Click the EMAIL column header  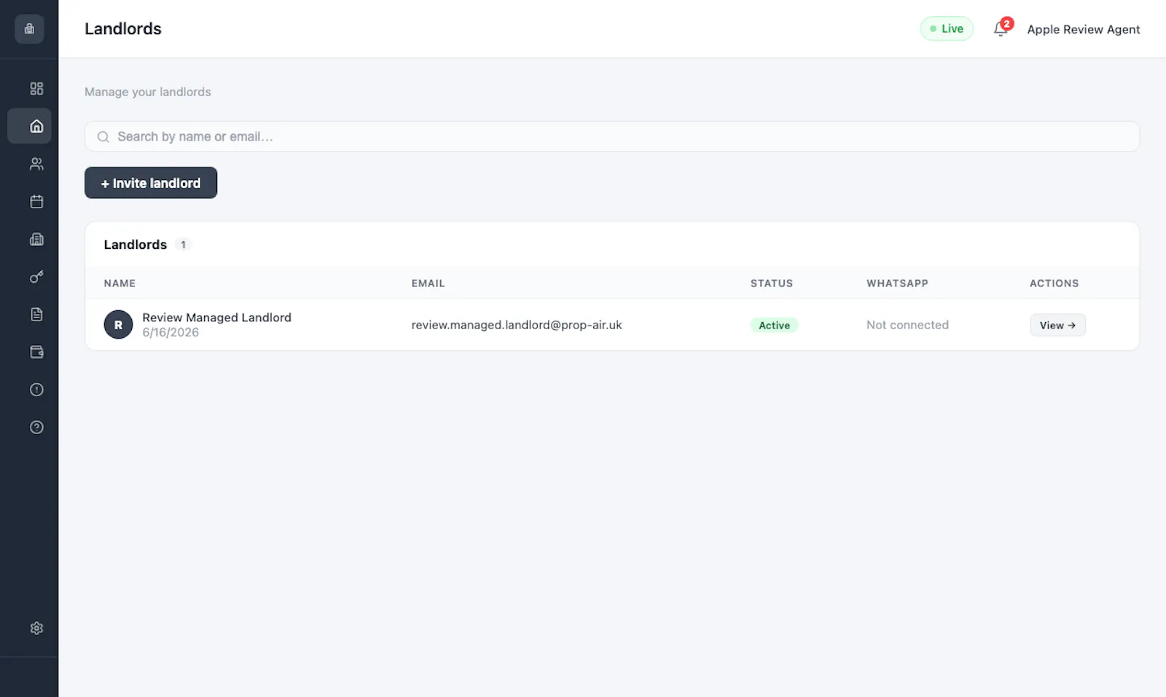tap(428, 283)
